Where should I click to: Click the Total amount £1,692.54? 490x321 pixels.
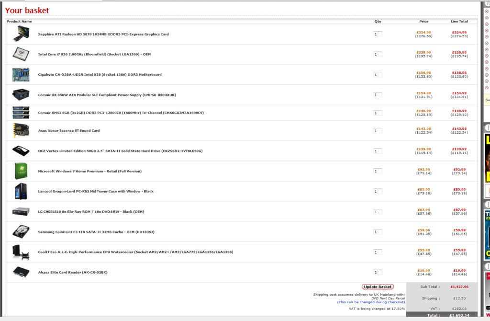coord(459,315)
